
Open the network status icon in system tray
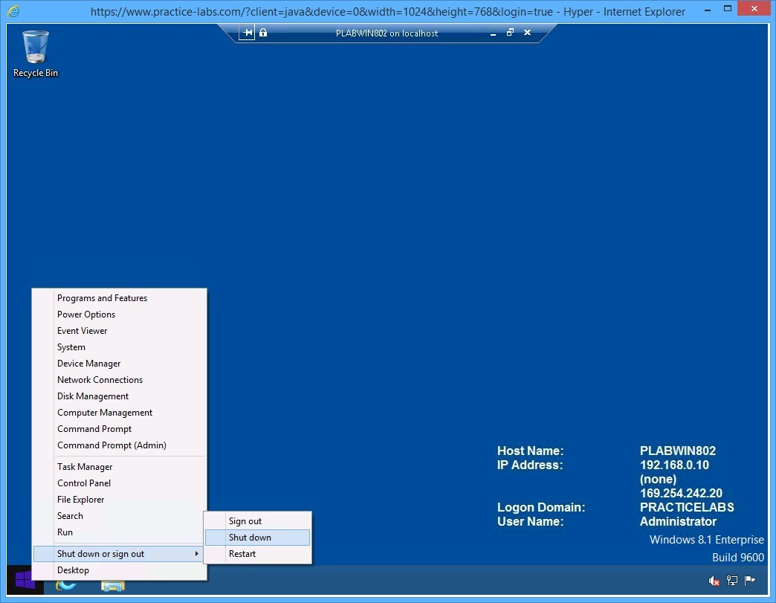731,581
